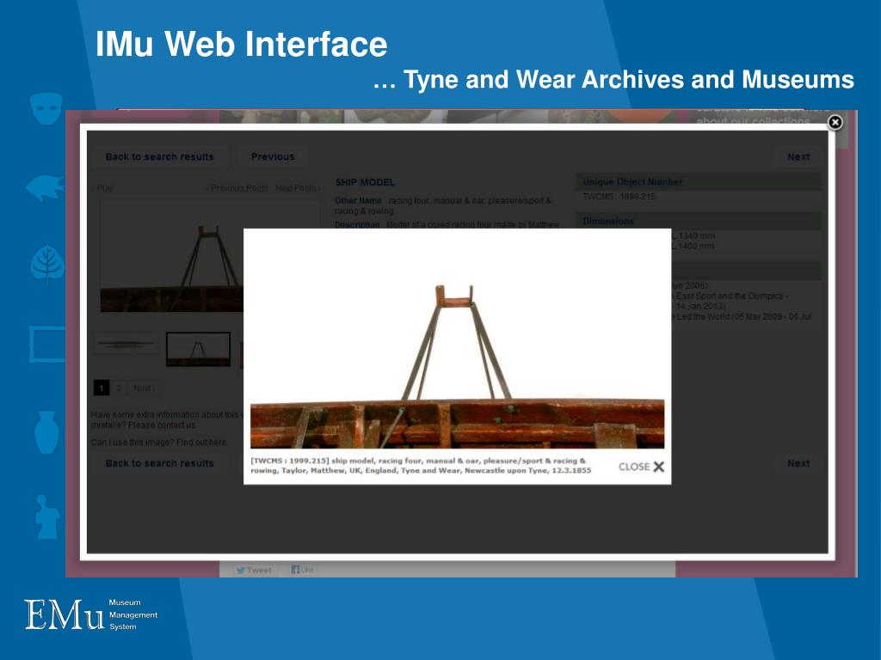Show the Previous Photo
The width and height of the screenshot is (881, 660).
click(x=237, y=188)
